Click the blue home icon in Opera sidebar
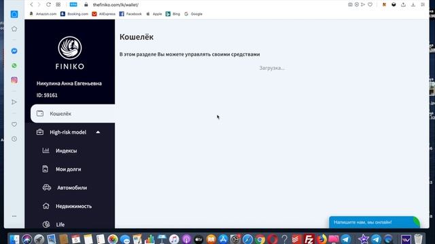The width and height of the screenshot is (435, 244). 14,14
